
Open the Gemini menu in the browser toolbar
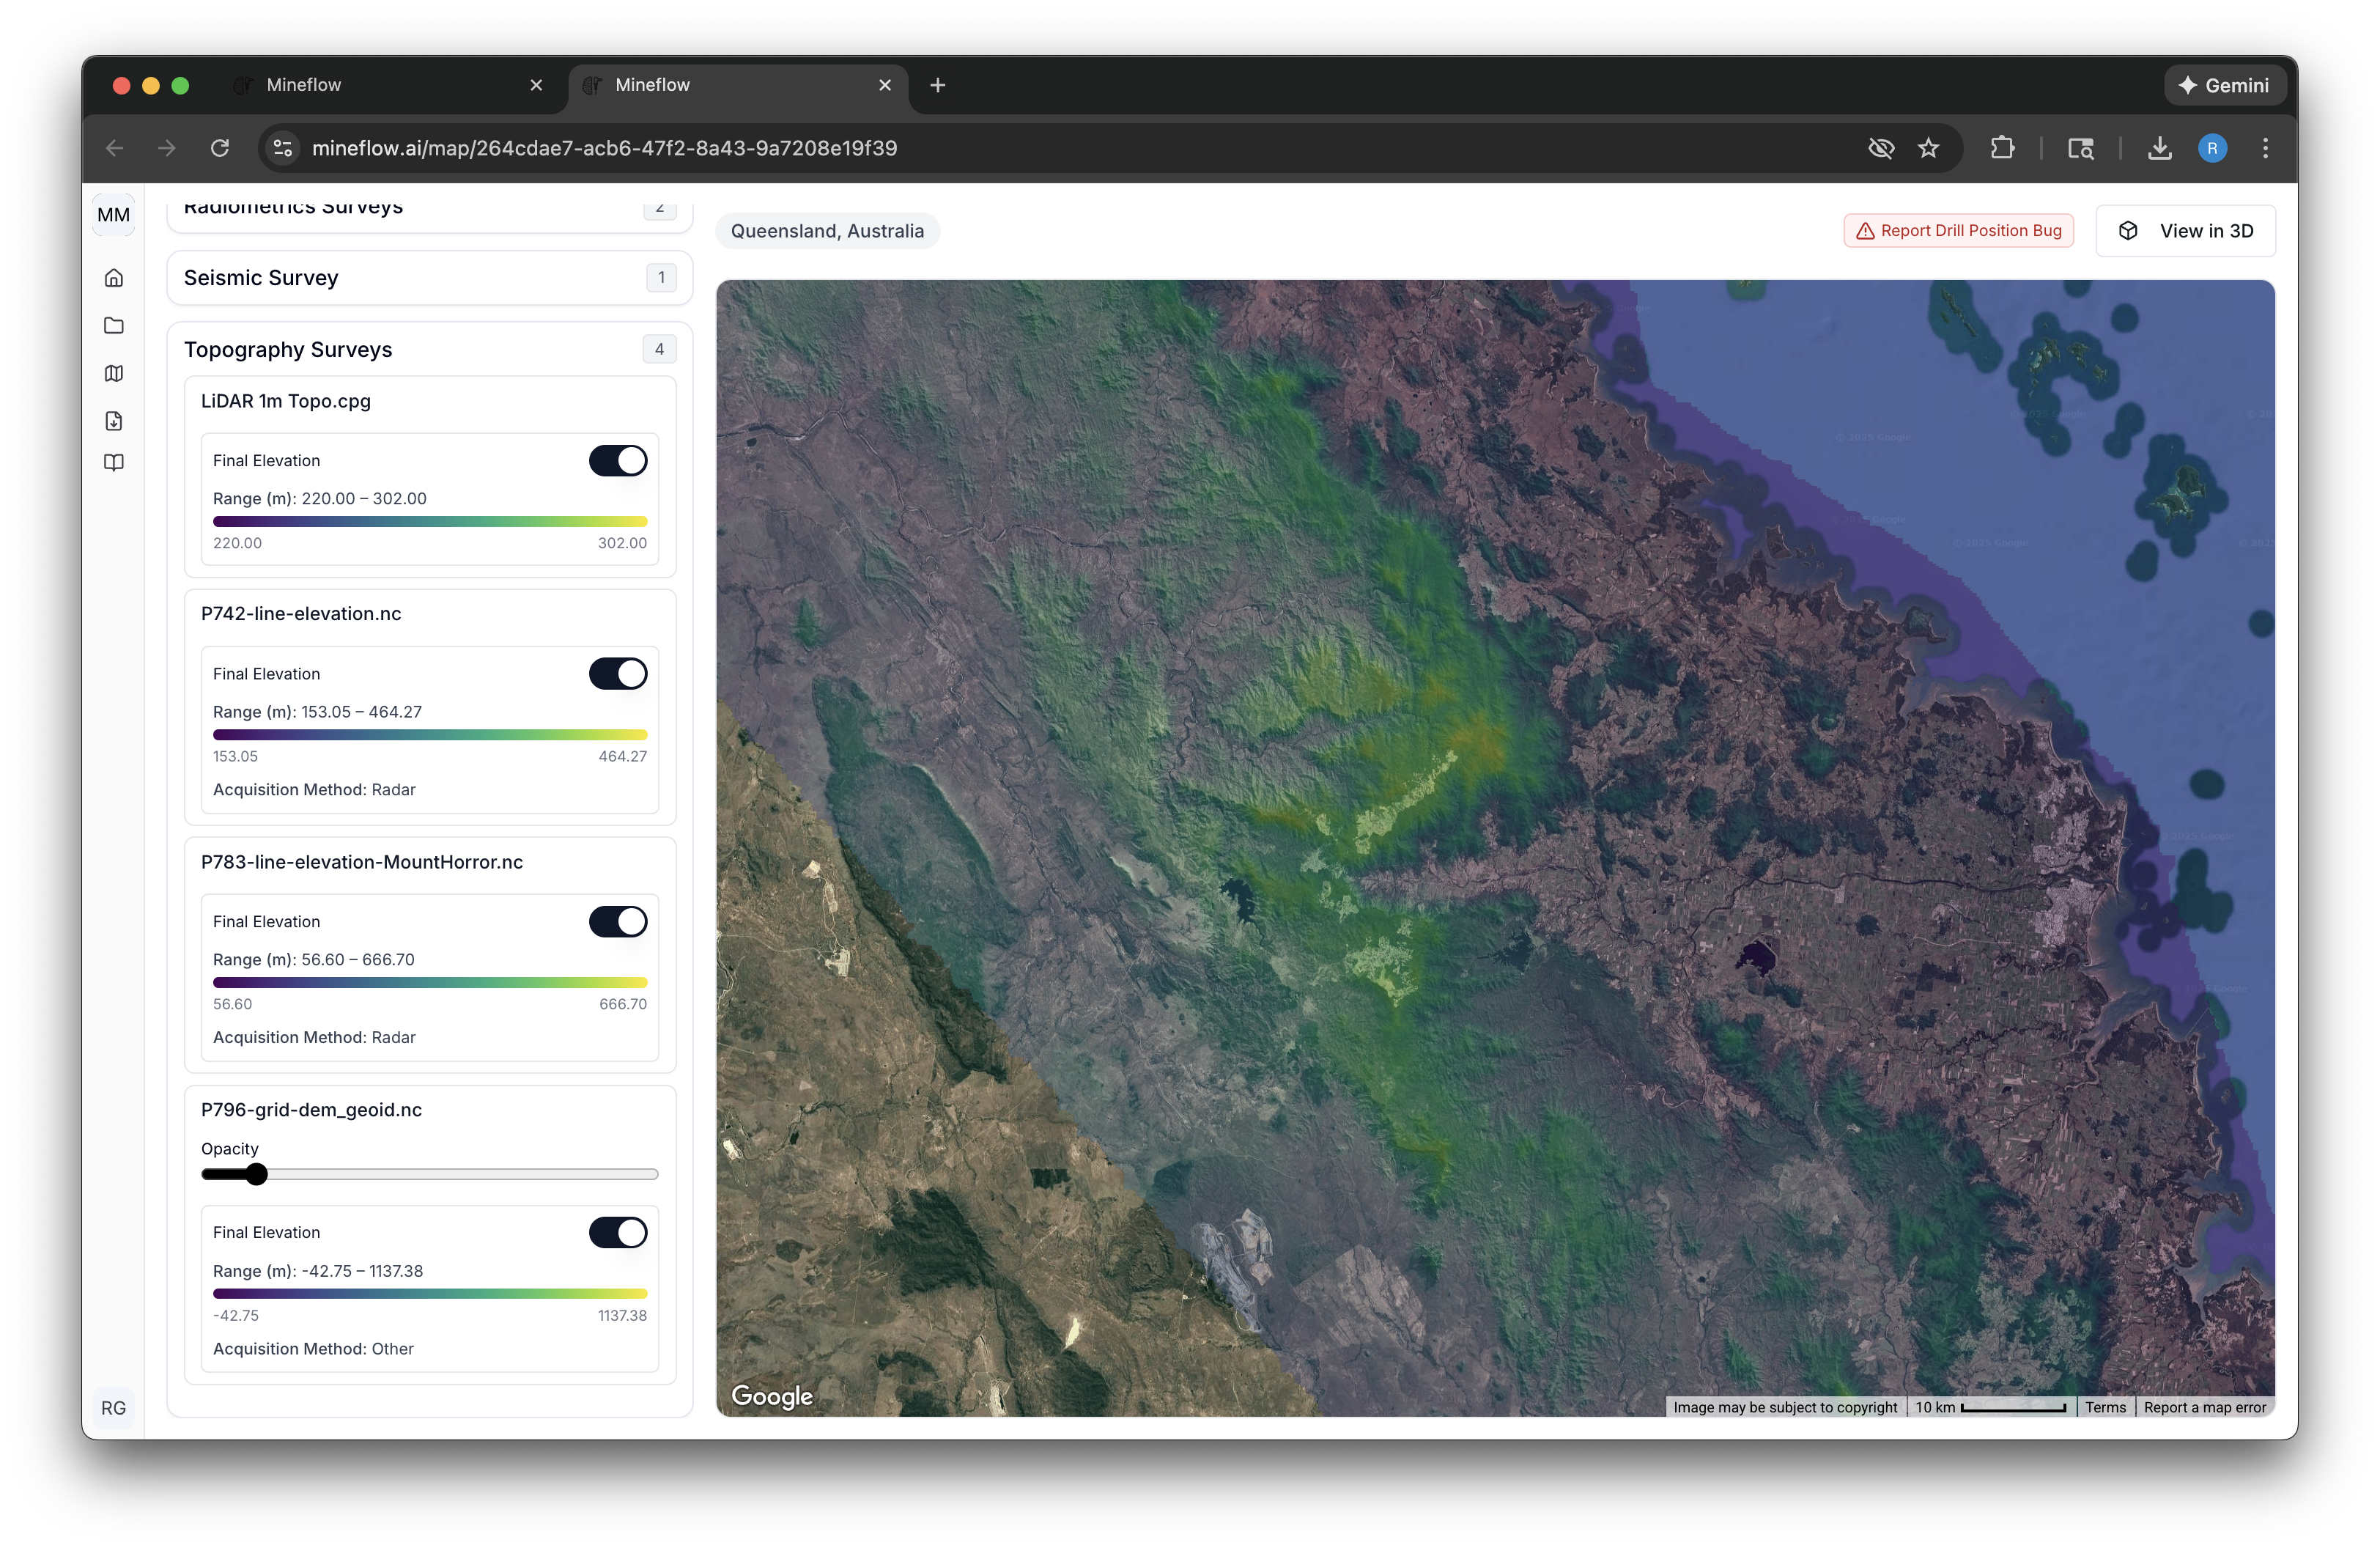[2224, 85]
